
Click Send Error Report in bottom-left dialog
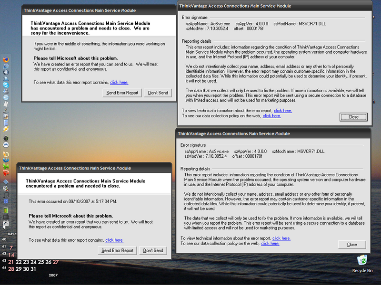(118, 250)
